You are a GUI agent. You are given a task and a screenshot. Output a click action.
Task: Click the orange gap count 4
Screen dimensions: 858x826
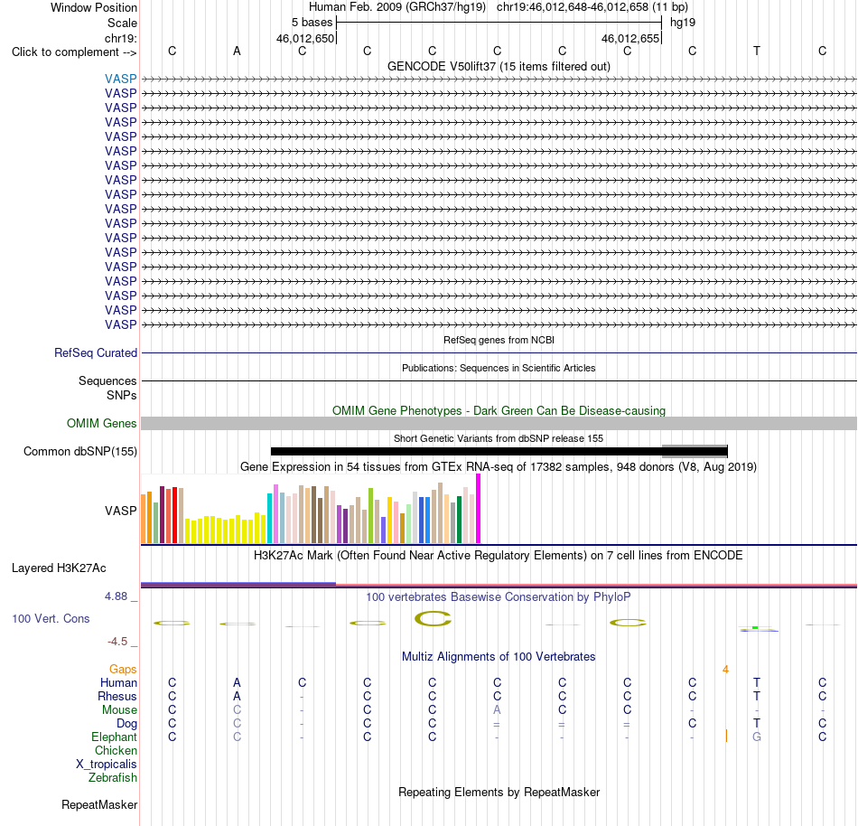click(725, 669)
